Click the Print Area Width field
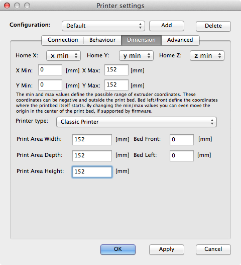241x265 pixels. 92,140
